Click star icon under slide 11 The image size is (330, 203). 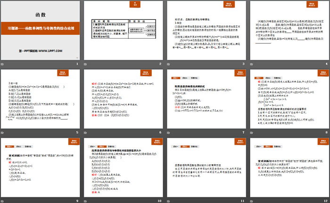(x=168, y=201)
